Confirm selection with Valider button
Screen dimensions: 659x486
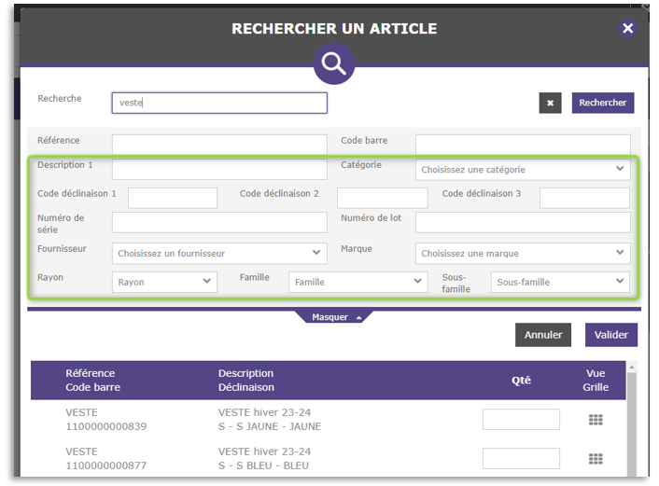coord(610,335)
